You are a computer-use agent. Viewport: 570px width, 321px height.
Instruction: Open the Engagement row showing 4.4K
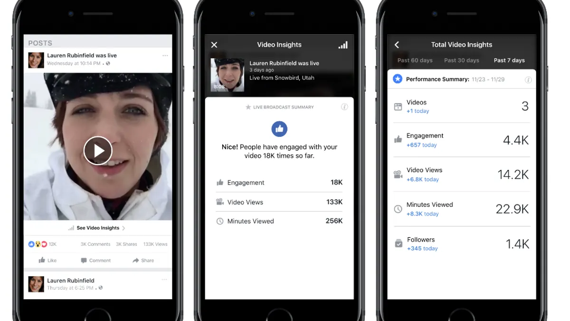coord(462,140)
